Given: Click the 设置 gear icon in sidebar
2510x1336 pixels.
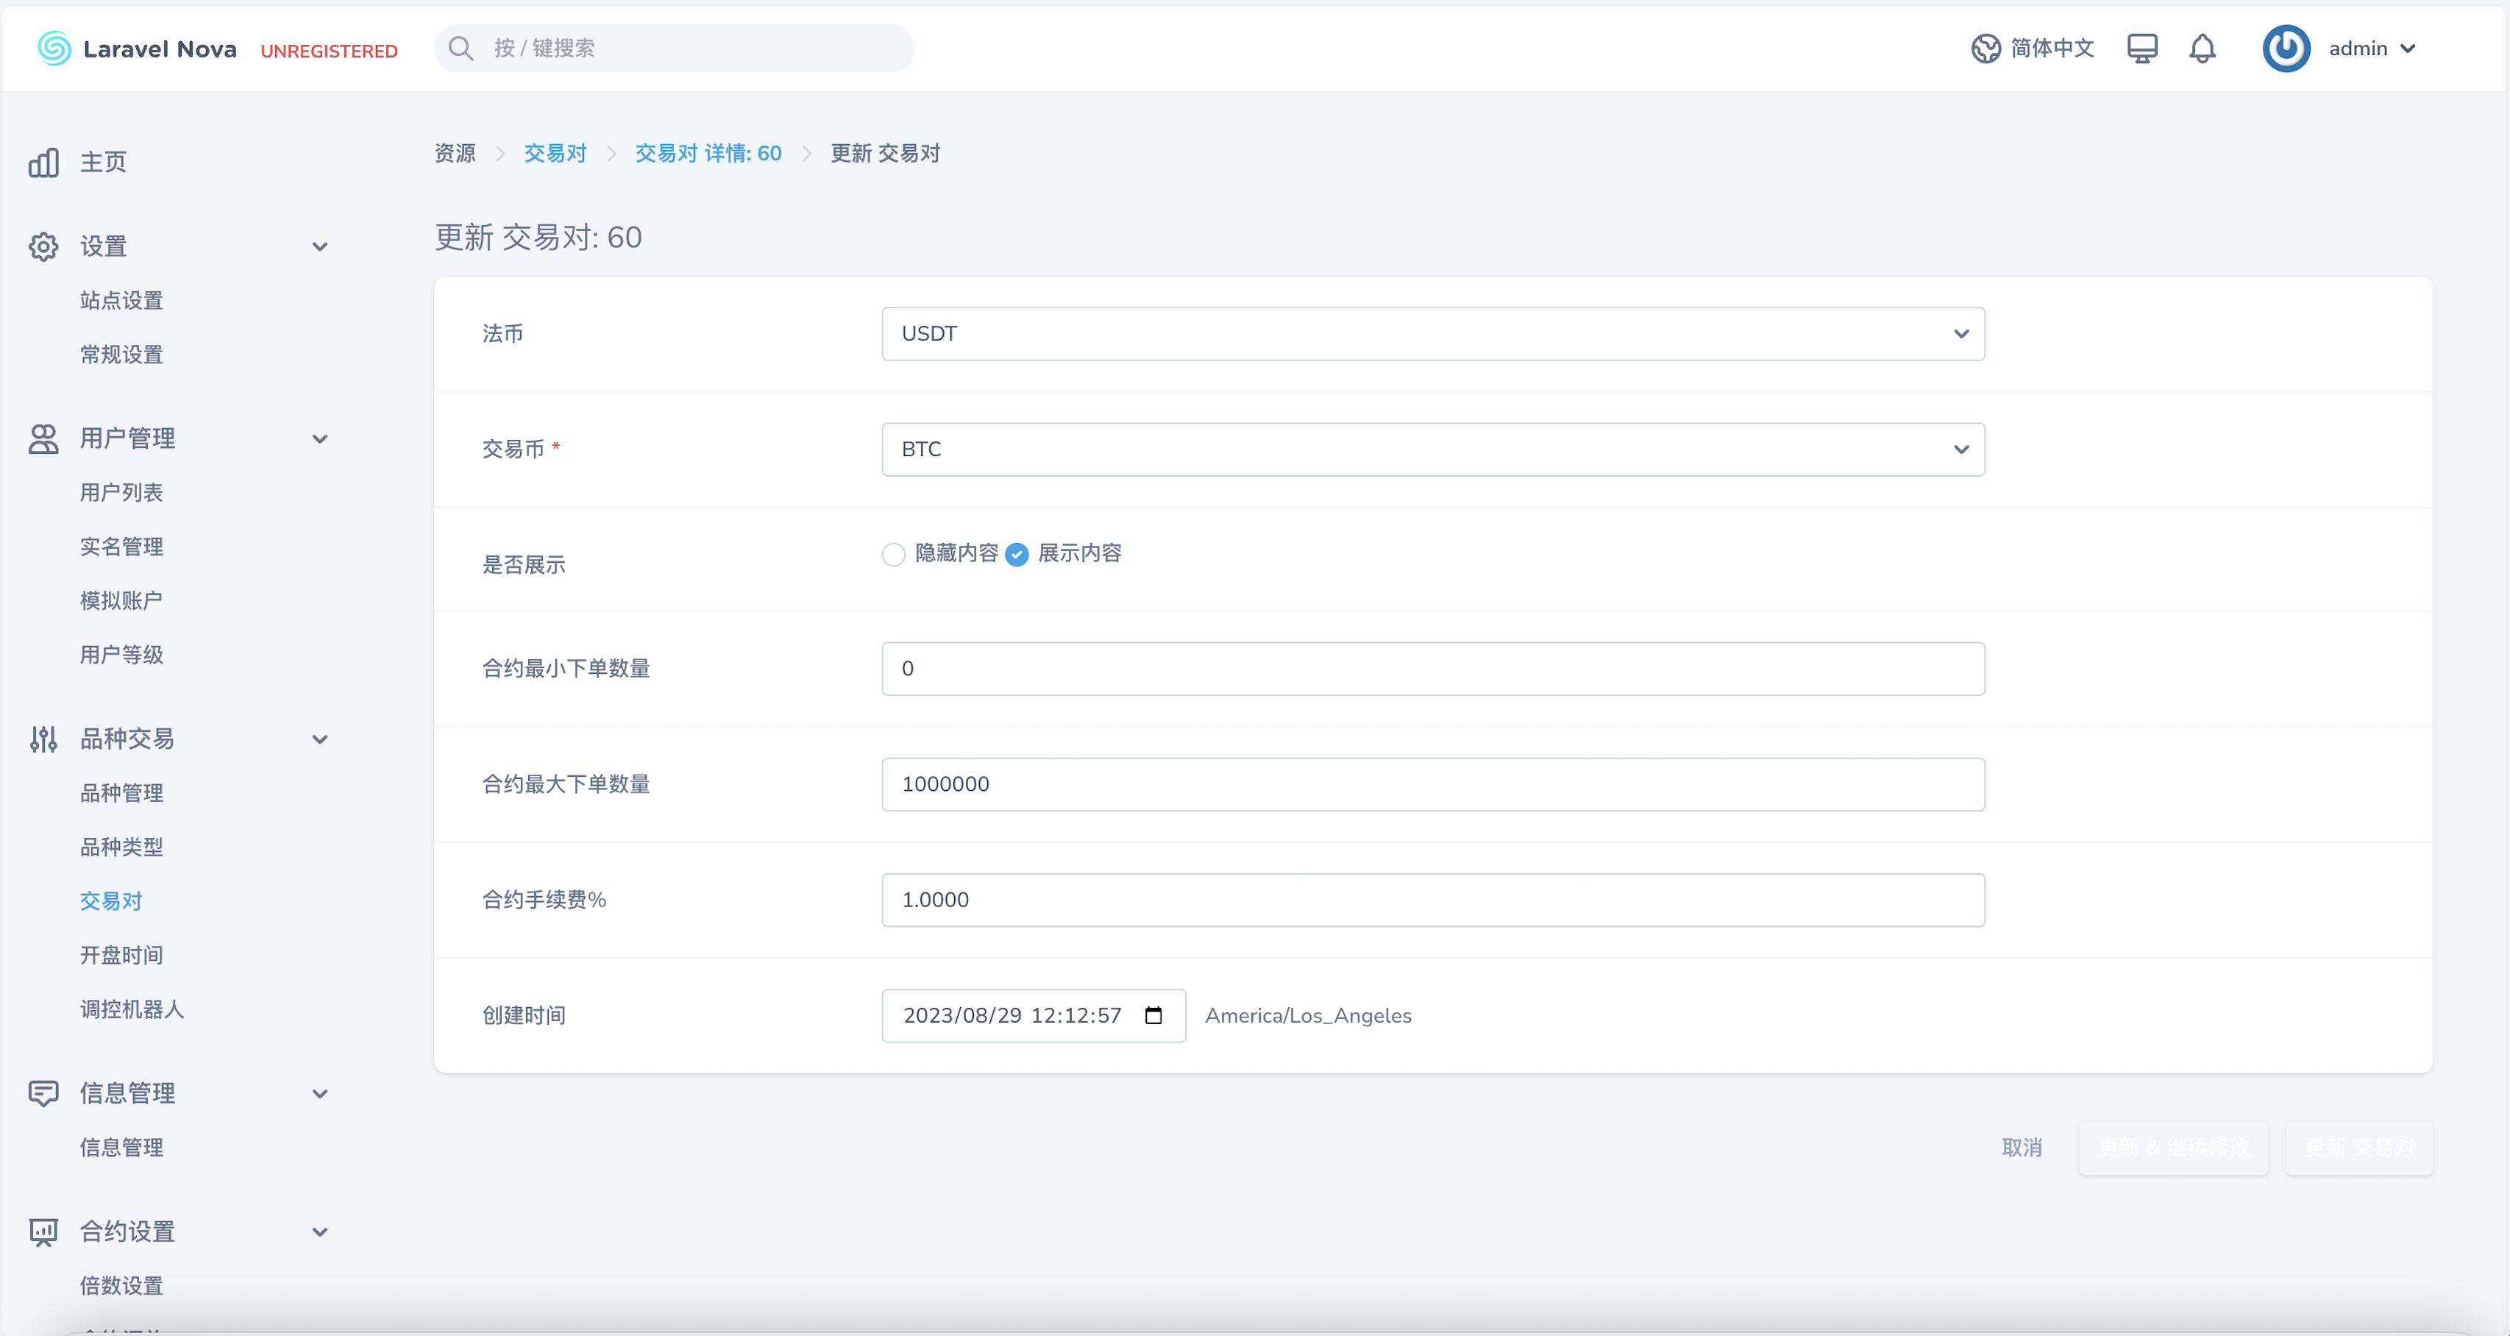Looking at the screenshot, I should [44, 246].
